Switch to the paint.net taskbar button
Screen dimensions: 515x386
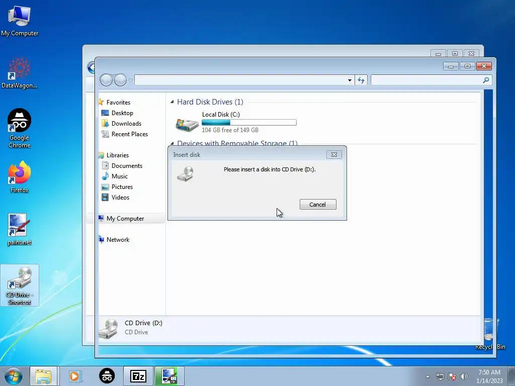(169, 376)
